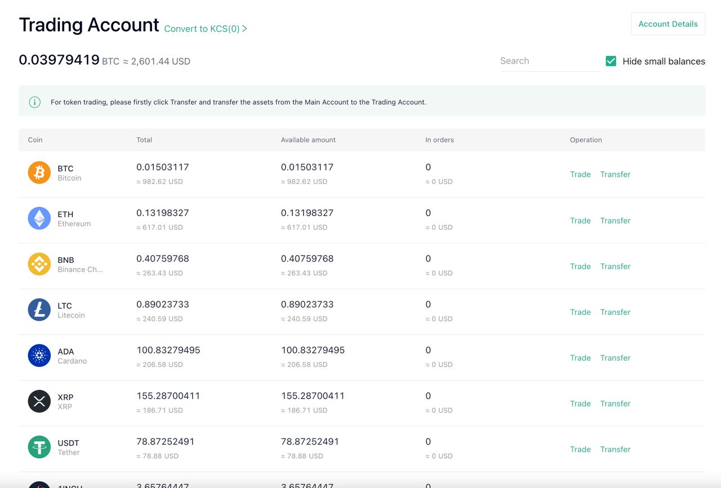The height and width of the screenshot is (488, 721).
Task: Click Transfer for ADA row
Action: [615, 358]
